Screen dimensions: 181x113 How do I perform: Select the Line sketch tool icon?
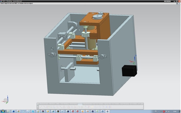tap(41, 107)
